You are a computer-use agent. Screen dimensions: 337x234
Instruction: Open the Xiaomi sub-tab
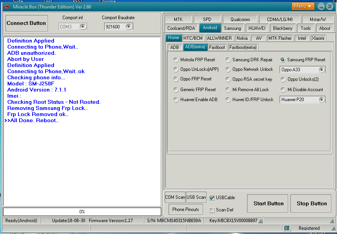(x=318, y=38)
